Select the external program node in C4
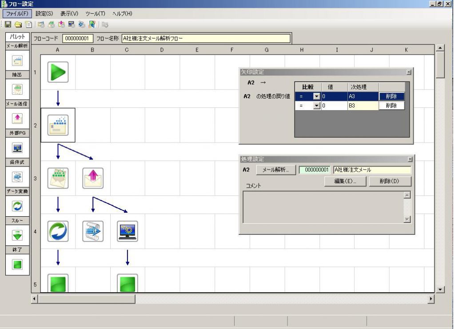This screenshot has height=329, width=455. point(128,231)
